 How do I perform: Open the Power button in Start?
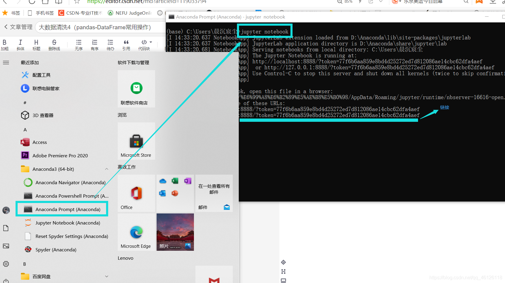coord(6,281)
